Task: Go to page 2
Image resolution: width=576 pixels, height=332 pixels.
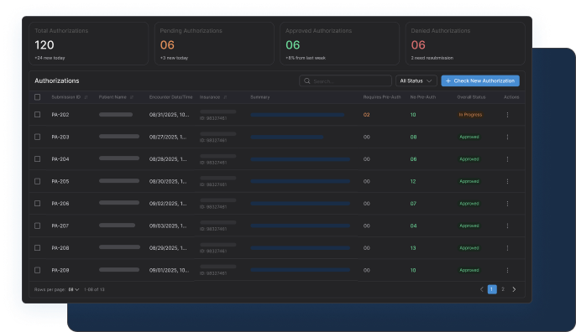Action: point(503,289)
